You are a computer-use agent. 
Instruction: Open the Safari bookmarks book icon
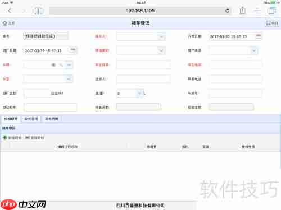39,11
